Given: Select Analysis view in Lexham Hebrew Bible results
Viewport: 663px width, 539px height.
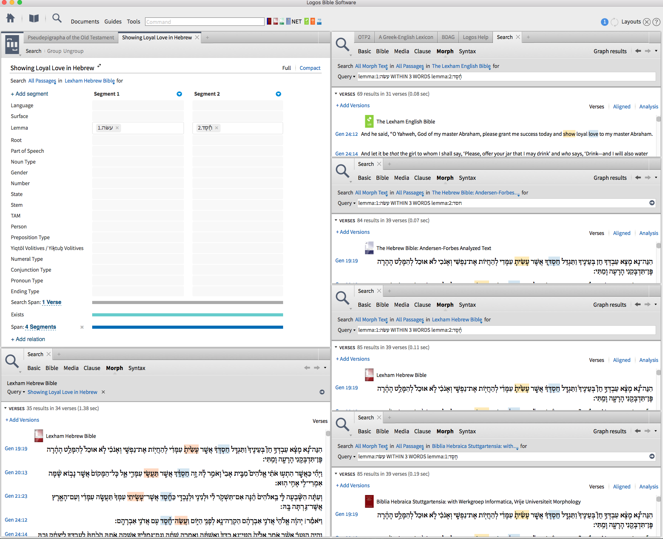Looking at the screenshot, I should point(649,360).
